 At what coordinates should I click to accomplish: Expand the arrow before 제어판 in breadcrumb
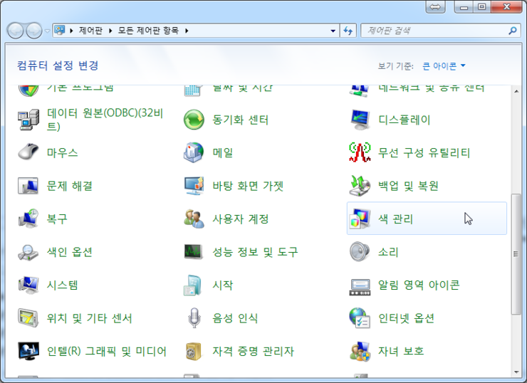point(71,31)
